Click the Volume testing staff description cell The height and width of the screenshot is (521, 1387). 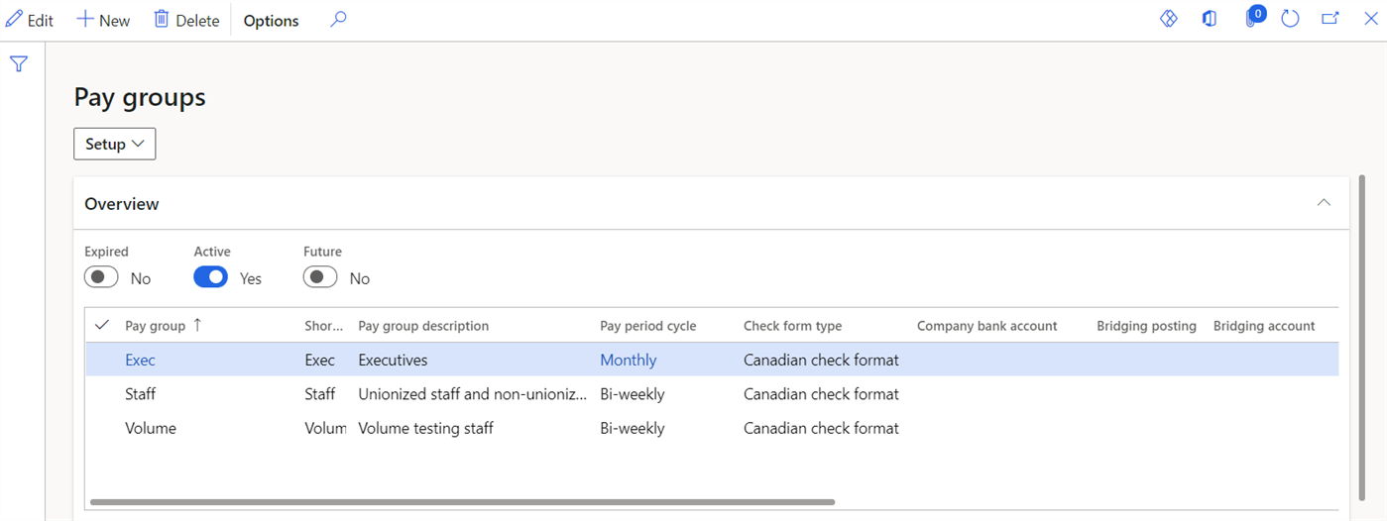(425, 429)
